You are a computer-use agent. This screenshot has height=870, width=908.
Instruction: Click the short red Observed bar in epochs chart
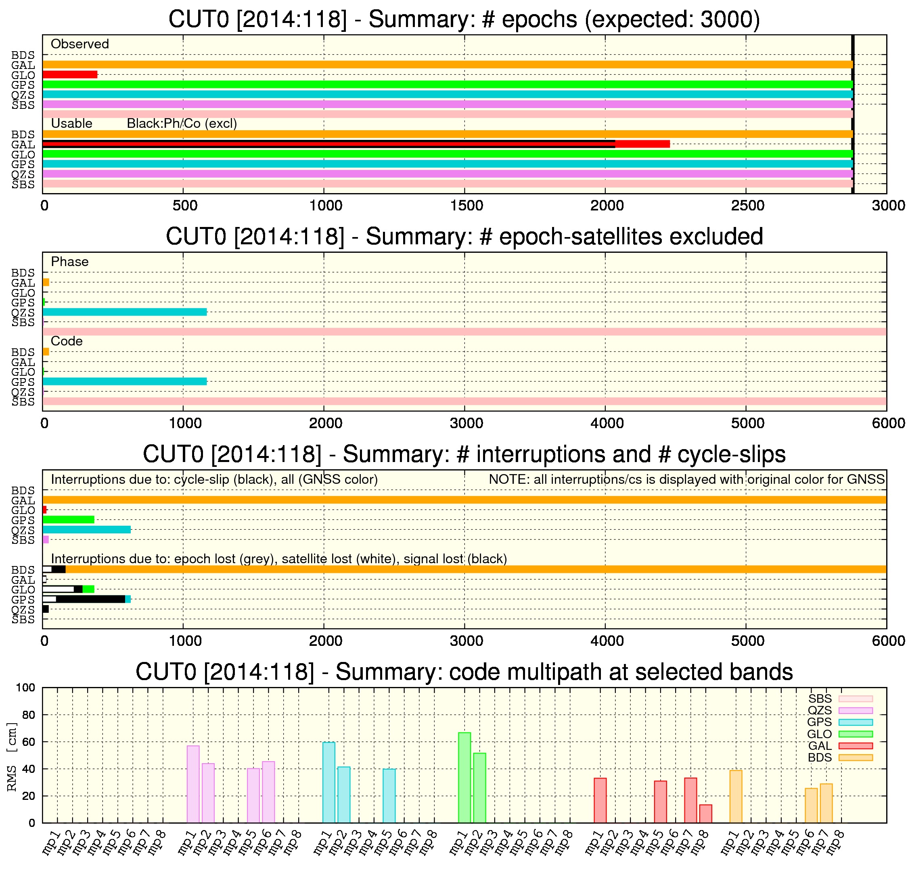[70, 75]
